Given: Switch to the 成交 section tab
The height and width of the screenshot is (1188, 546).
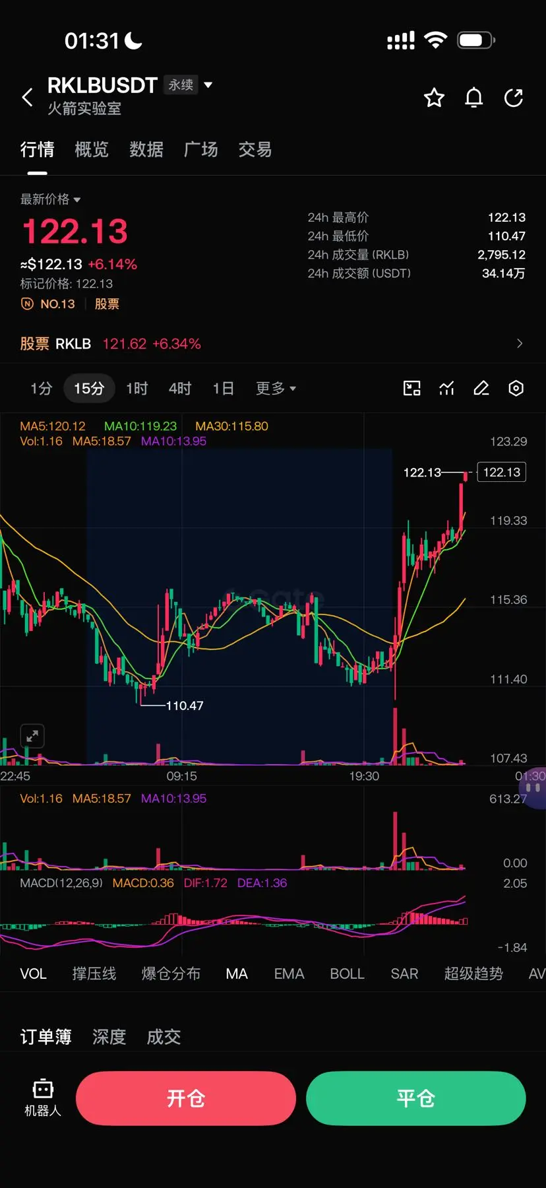Looking at the screenshot, I should [164, 1037].
